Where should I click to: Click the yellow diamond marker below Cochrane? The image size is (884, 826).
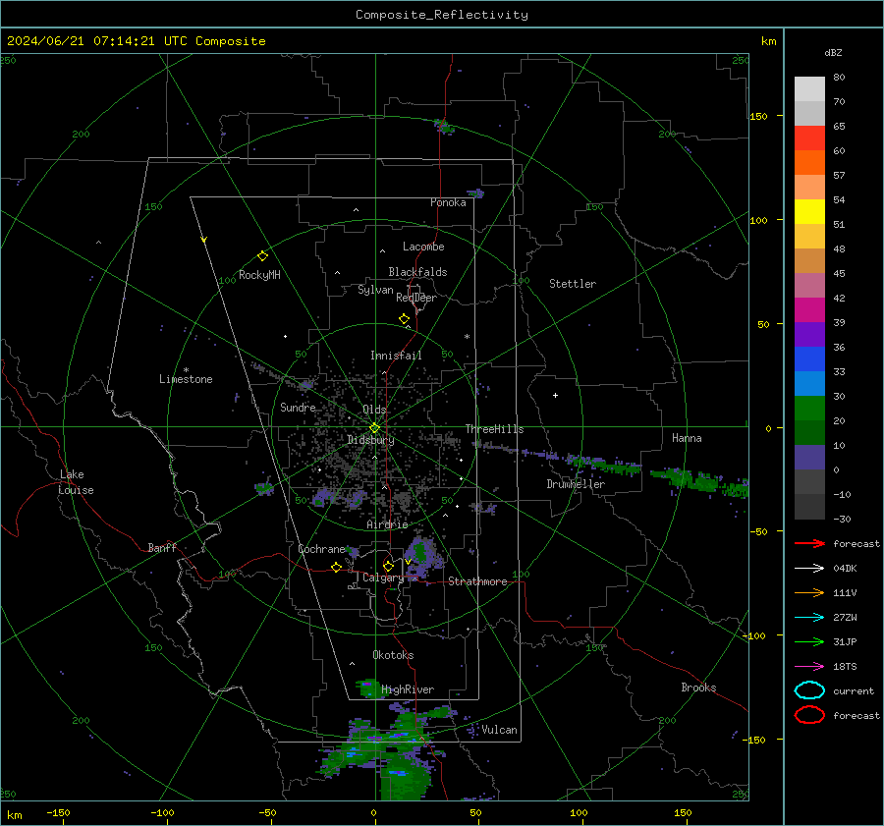click(x=336, y=567)
